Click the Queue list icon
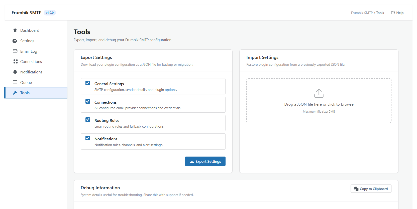 (15, 82)
